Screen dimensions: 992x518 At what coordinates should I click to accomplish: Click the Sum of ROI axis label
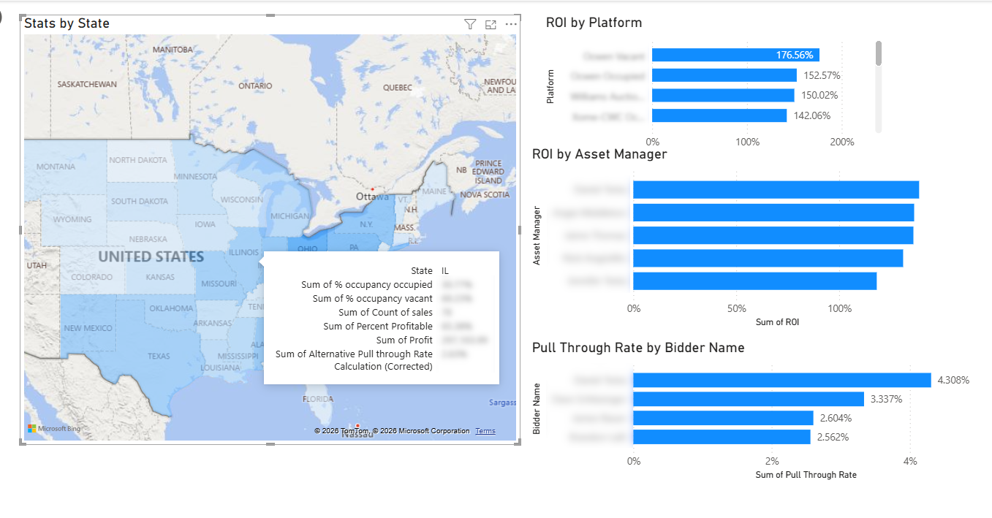[x=777, y=322]
